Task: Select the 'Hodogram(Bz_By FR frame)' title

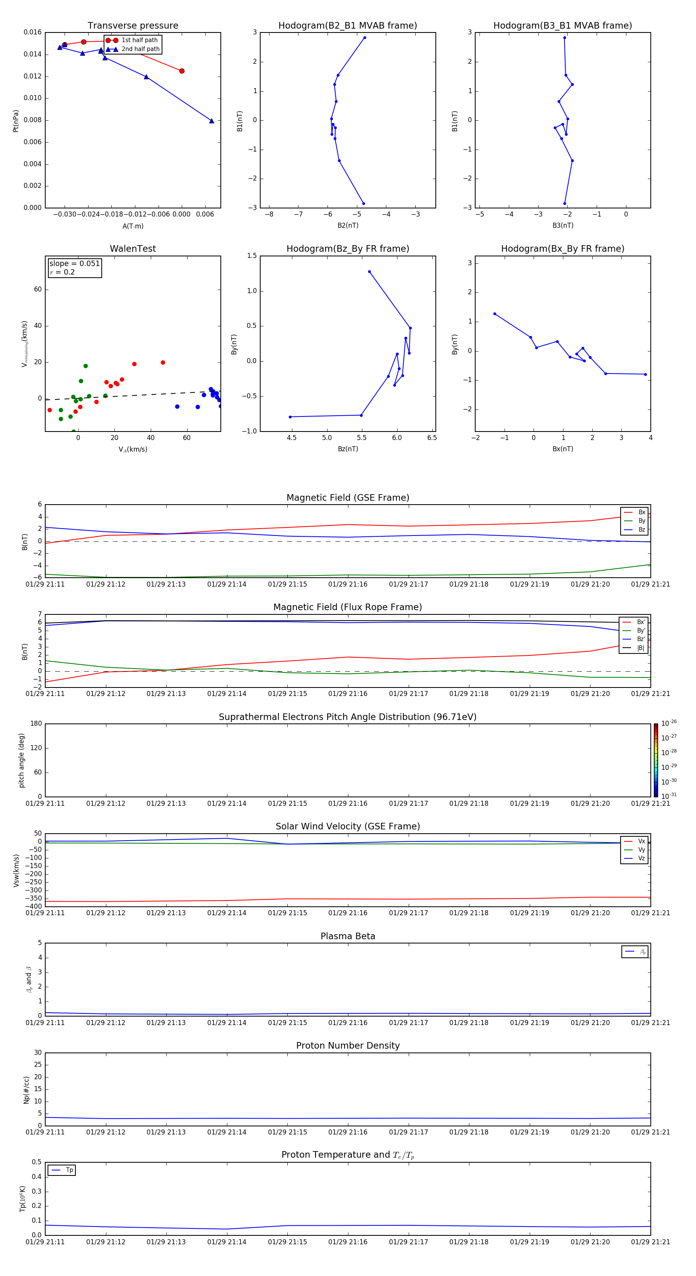Action: pos(348,249)
